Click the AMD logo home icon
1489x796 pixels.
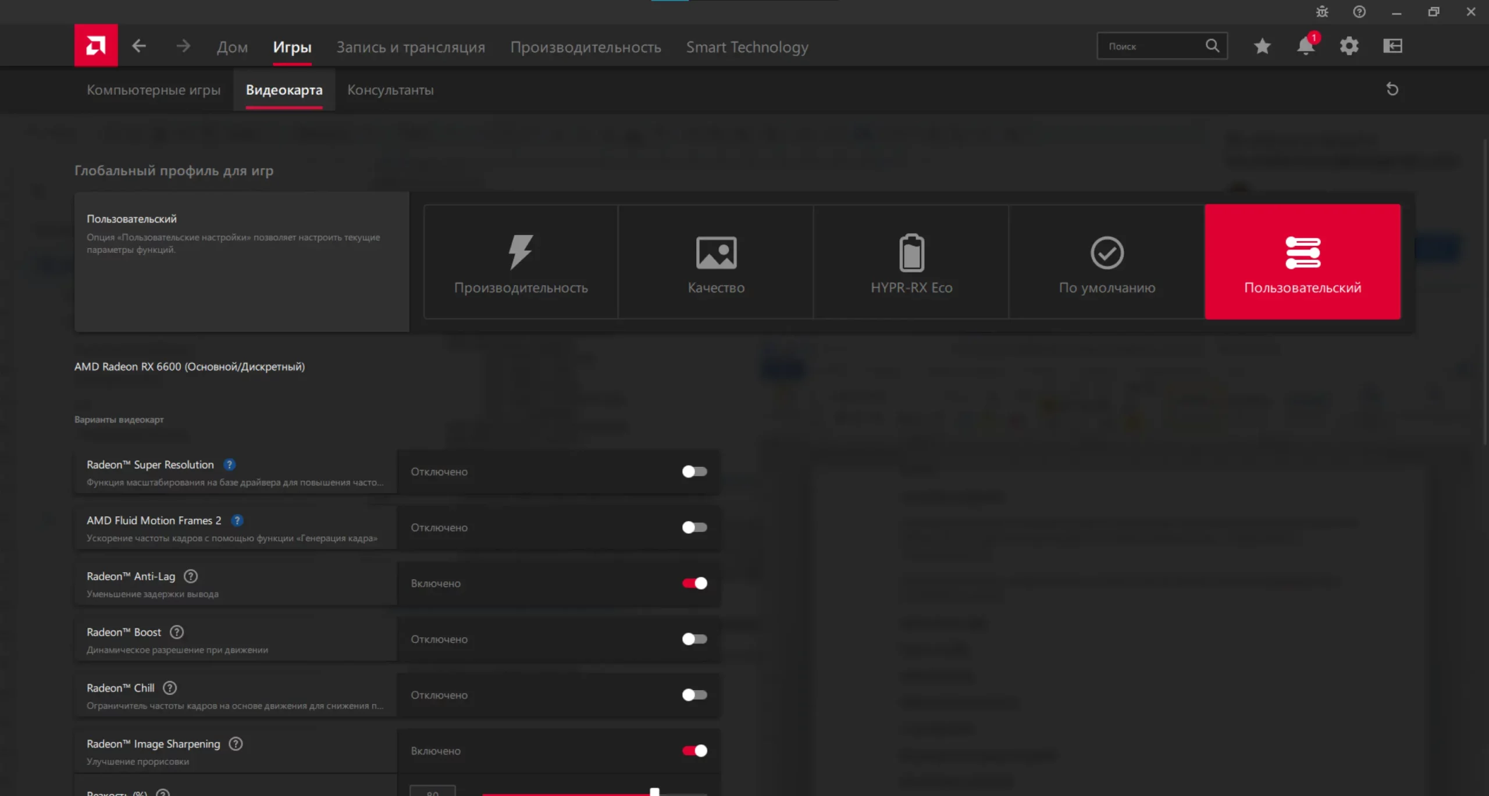tap(96, 45)
